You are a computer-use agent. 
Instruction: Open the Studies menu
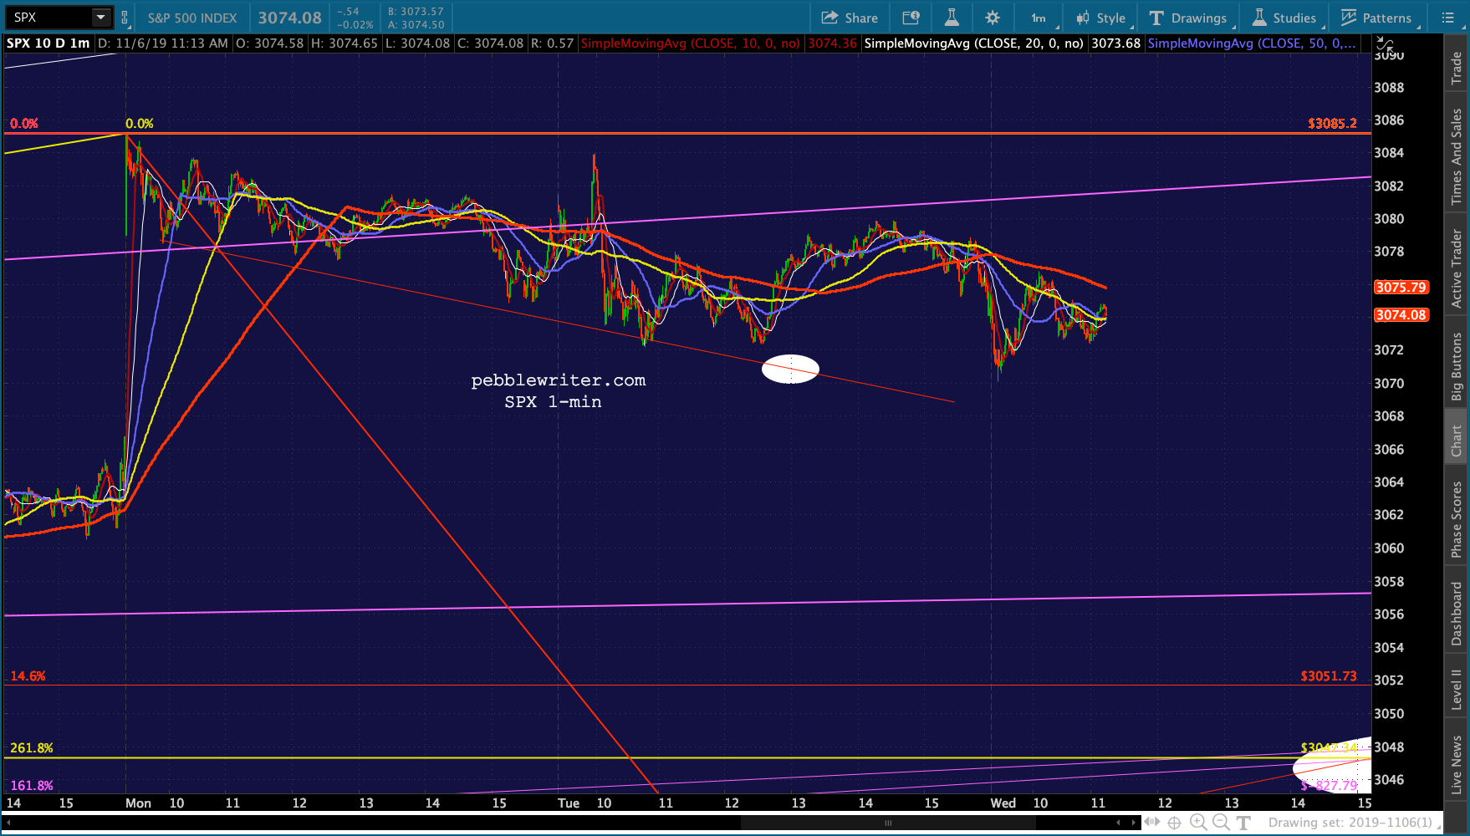pyautogui.click(x=1284, y=18)
